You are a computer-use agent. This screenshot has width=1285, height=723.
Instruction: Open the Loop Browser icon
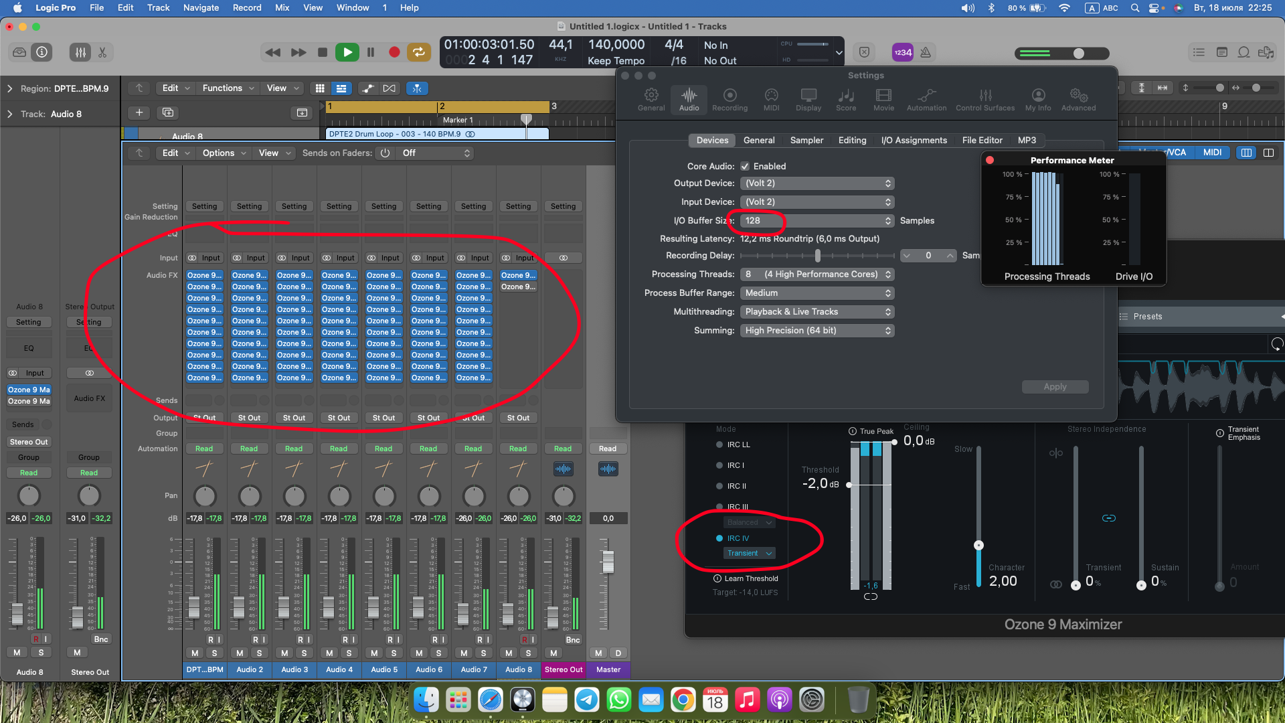coord(1244,52)
